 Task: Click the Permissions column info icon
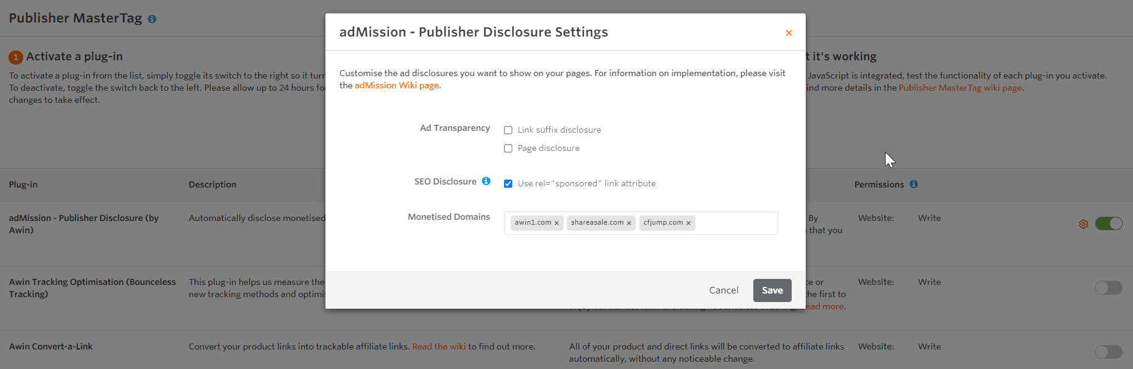coord(914,184)
